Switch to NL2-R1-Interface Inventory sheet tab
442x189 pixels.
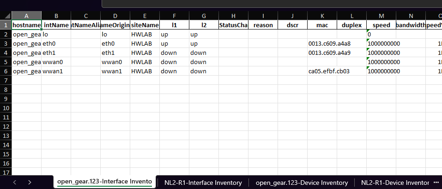click(x=203, y=183)
